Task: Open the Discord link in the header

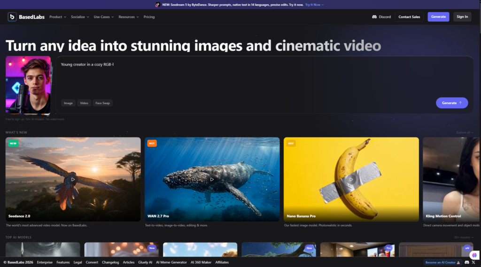Action: tap(381, 17)
